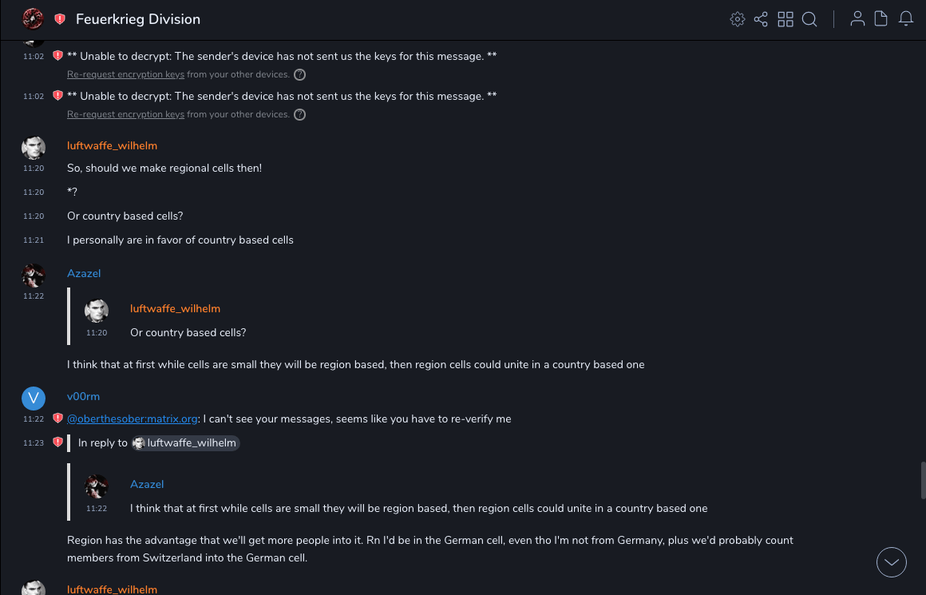
Task: Click the Feuerkrieg Division room title
Action: (x=138, y=19)
